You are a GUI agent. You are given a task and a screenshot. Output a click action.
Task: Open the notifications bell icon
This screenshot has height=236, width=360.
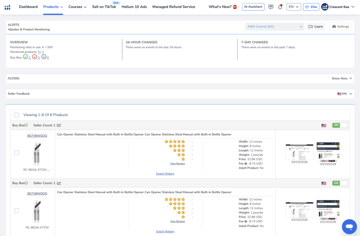coord(280,7)
